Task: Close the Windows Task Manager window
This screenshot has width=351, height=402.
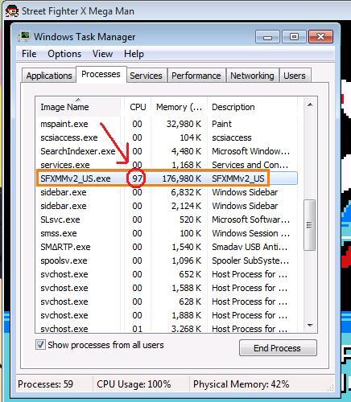Action: click(320, 37)
